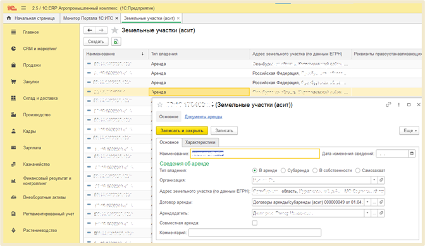Open the Финансовый результат chart icon
425x246 pixels.
[13, 181]
